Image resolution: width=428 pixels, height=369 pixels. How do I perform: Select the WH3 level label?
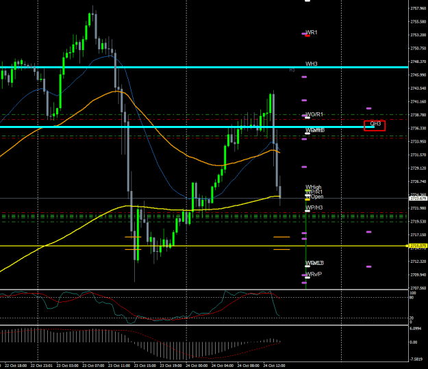click(x=311, y=64)
